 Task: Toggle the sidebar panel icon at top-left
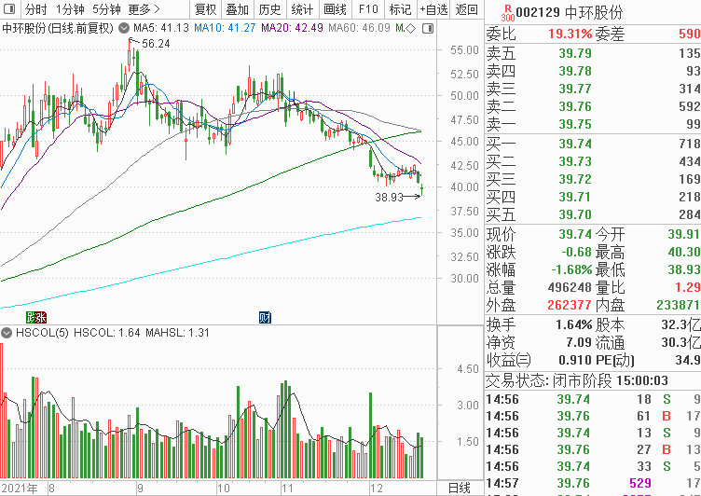click(9, 9)
